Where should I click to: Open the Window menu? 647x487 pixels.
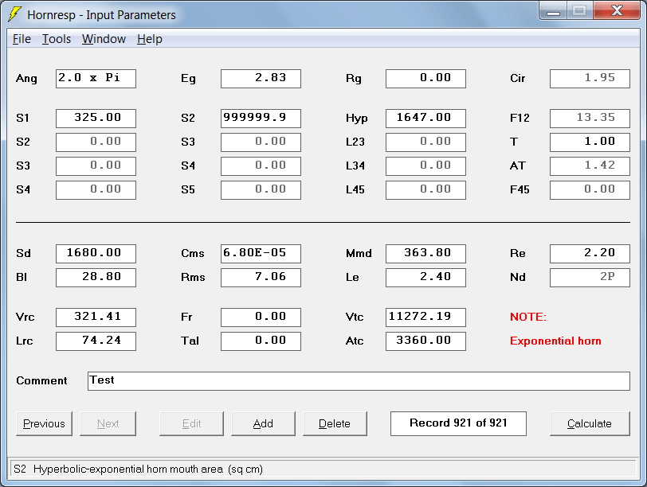point(104,39)
